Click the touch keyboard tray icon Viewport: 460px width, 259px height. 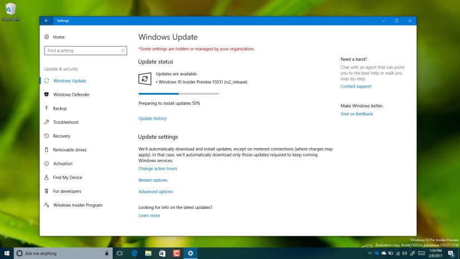422,253
